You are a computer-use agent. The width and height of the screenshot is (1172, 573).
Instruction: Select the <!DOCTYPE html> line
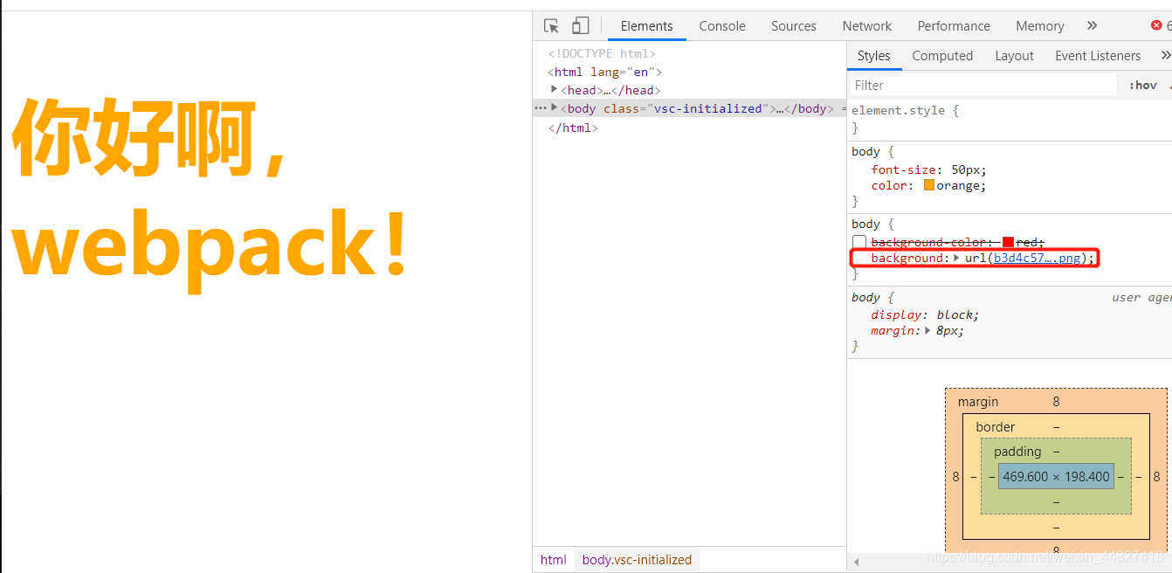click(x=602, y=54)
